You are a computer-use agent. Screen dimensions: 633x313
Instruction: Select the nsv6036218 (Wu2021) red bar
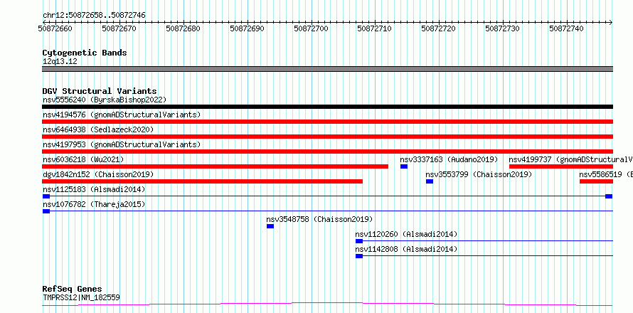[x=216, y=166]
